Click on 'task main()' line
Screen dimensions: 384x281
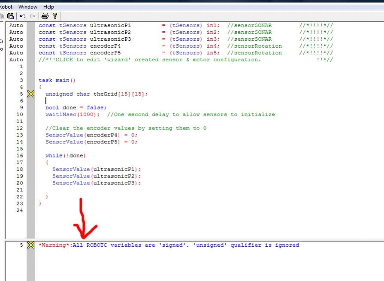tap(57, 80)
